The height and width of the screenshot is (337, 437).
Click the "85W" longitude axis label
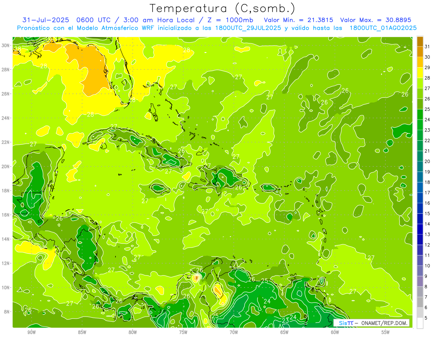coord(82,332)
